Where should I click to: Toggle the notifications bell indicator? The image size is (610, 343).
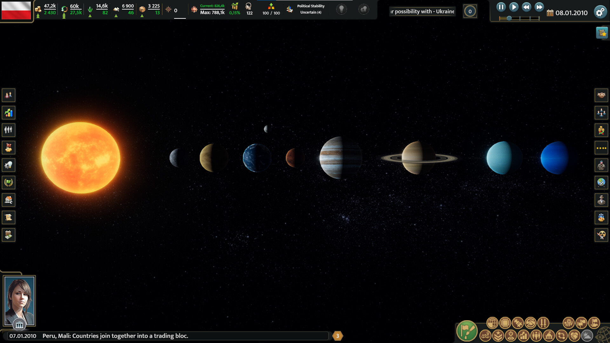(x=364, y=10)
